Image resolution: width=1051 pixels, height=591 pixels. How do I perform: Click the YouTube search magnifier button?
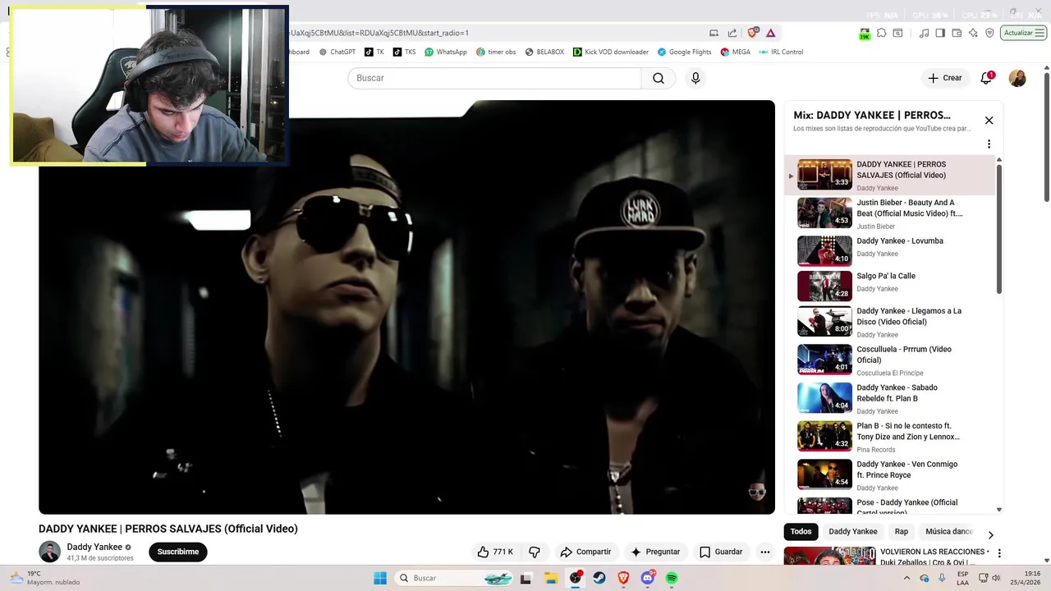tap(659, 78)
